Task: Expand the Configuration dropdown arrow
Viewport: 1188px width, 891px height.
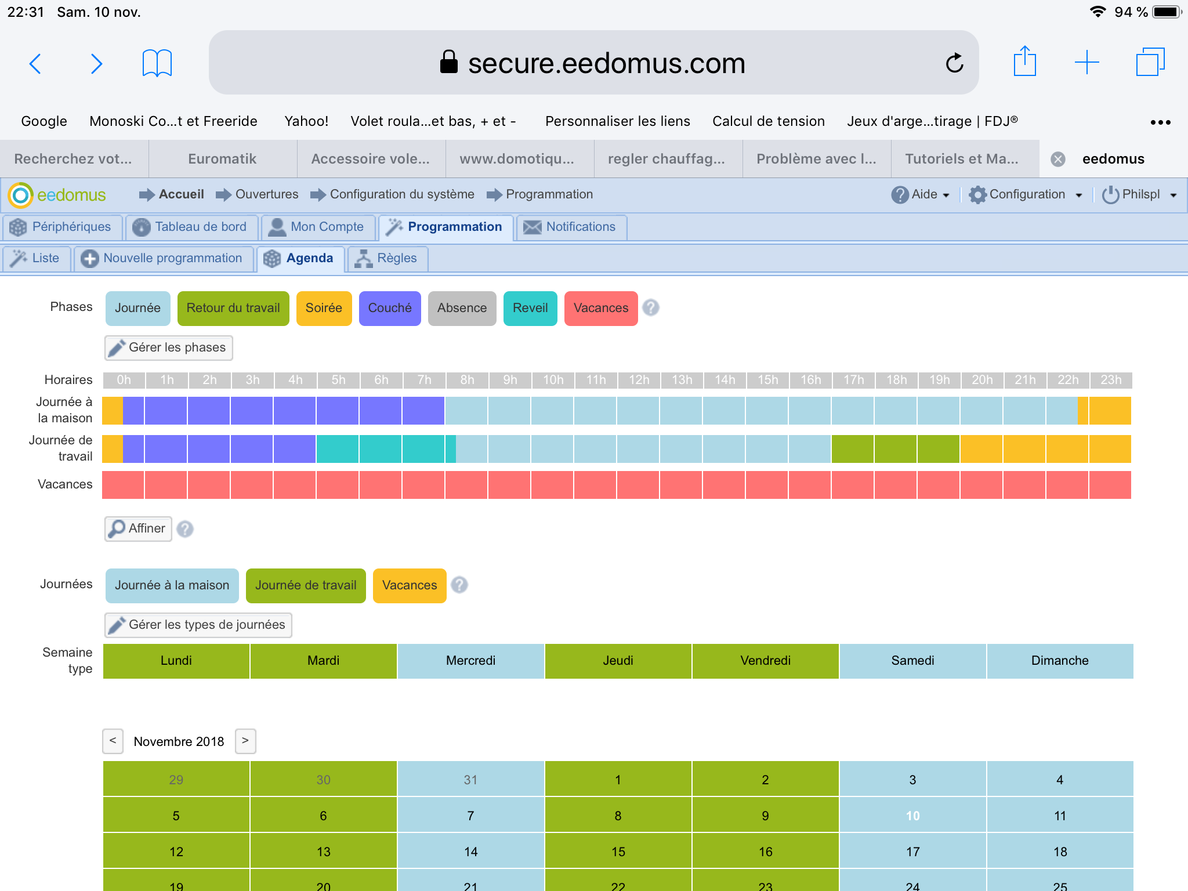Action: (x=1079, y=195)
